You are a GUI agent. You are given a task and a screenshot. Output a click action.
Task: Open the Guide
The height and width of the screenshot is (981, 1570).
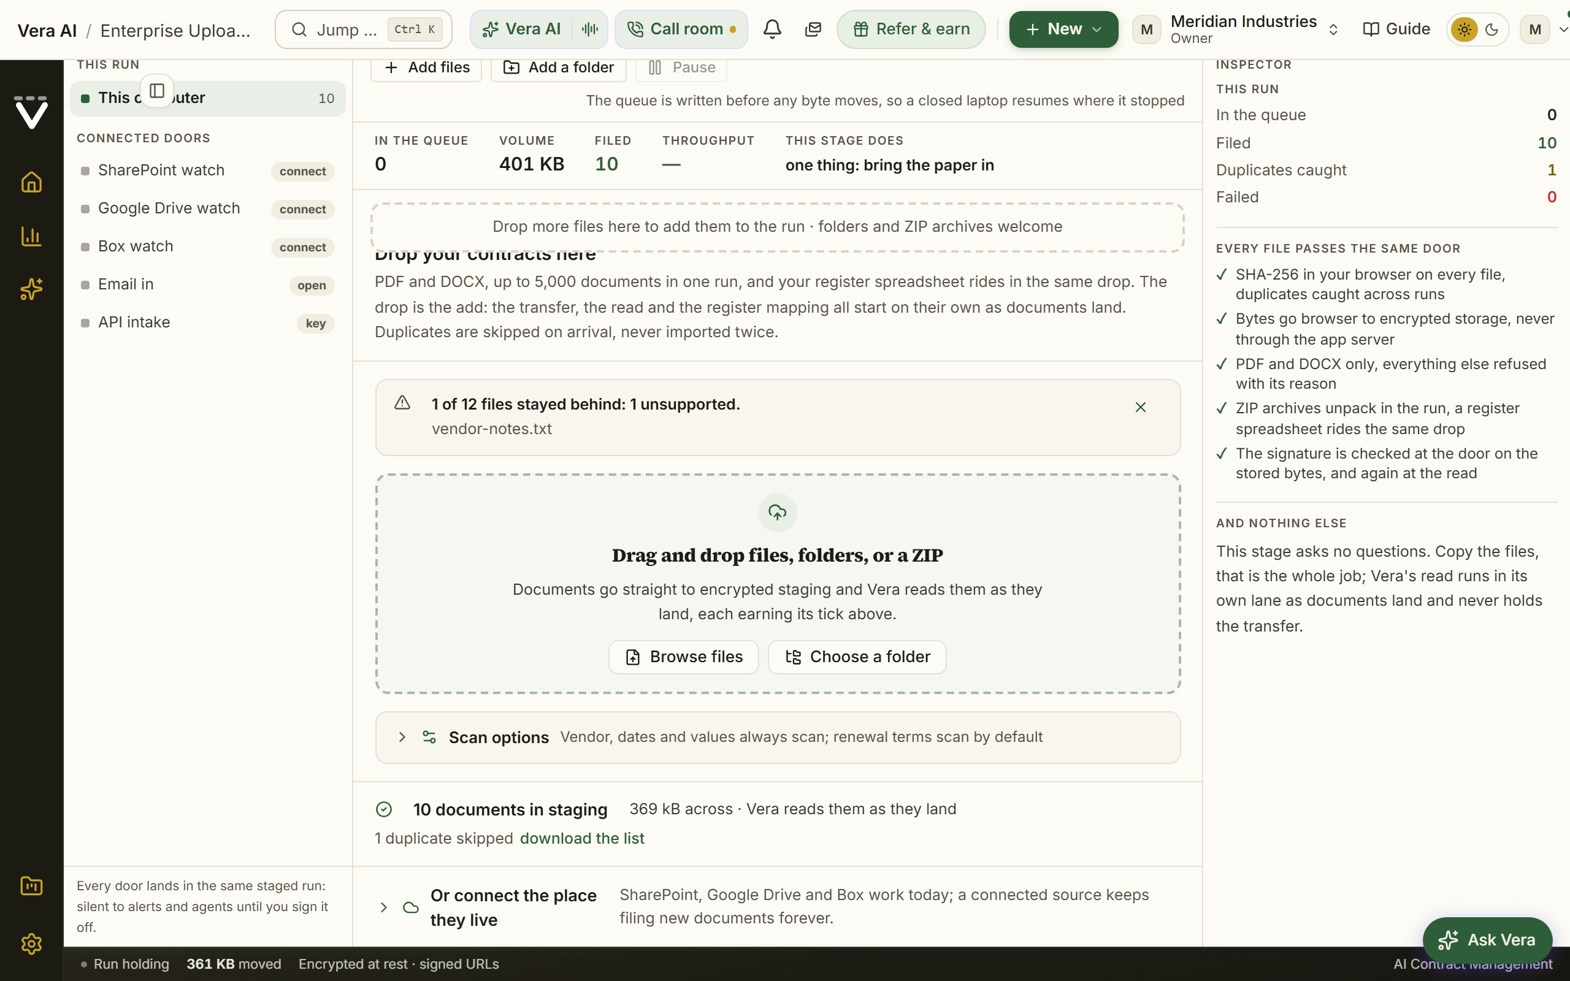click(1396, 29)
